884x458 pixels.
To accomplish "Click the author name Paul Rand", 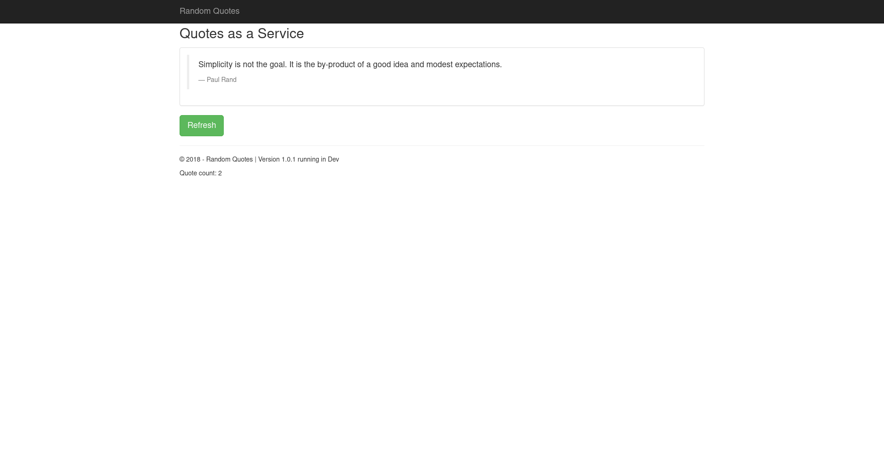I will 221,80.
